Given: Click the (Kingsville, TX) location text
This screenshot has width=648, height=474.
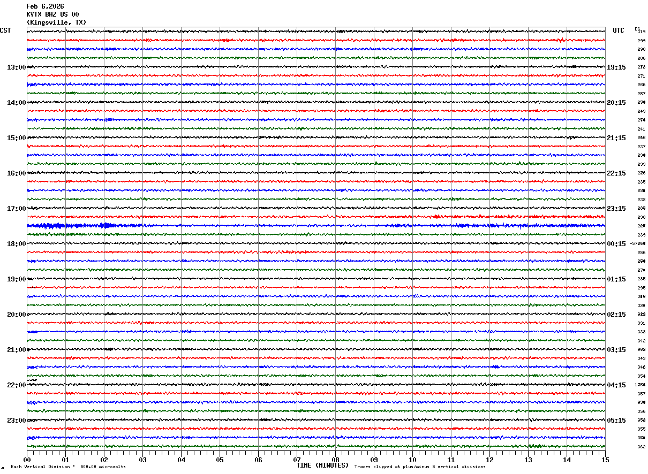Looking at the screenshot, I should click(x=56, y=22).
